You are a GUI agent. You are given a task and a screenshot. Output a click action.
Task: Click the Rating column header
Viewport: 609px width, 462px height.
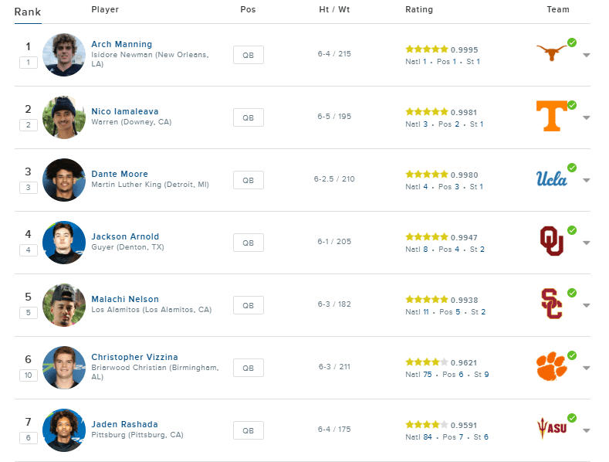tap(419, 9)
